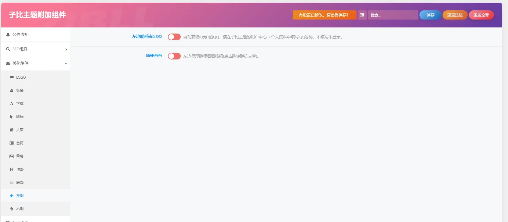
Task: Click the user icon beside 头像
Action: (x=12, y=91)
